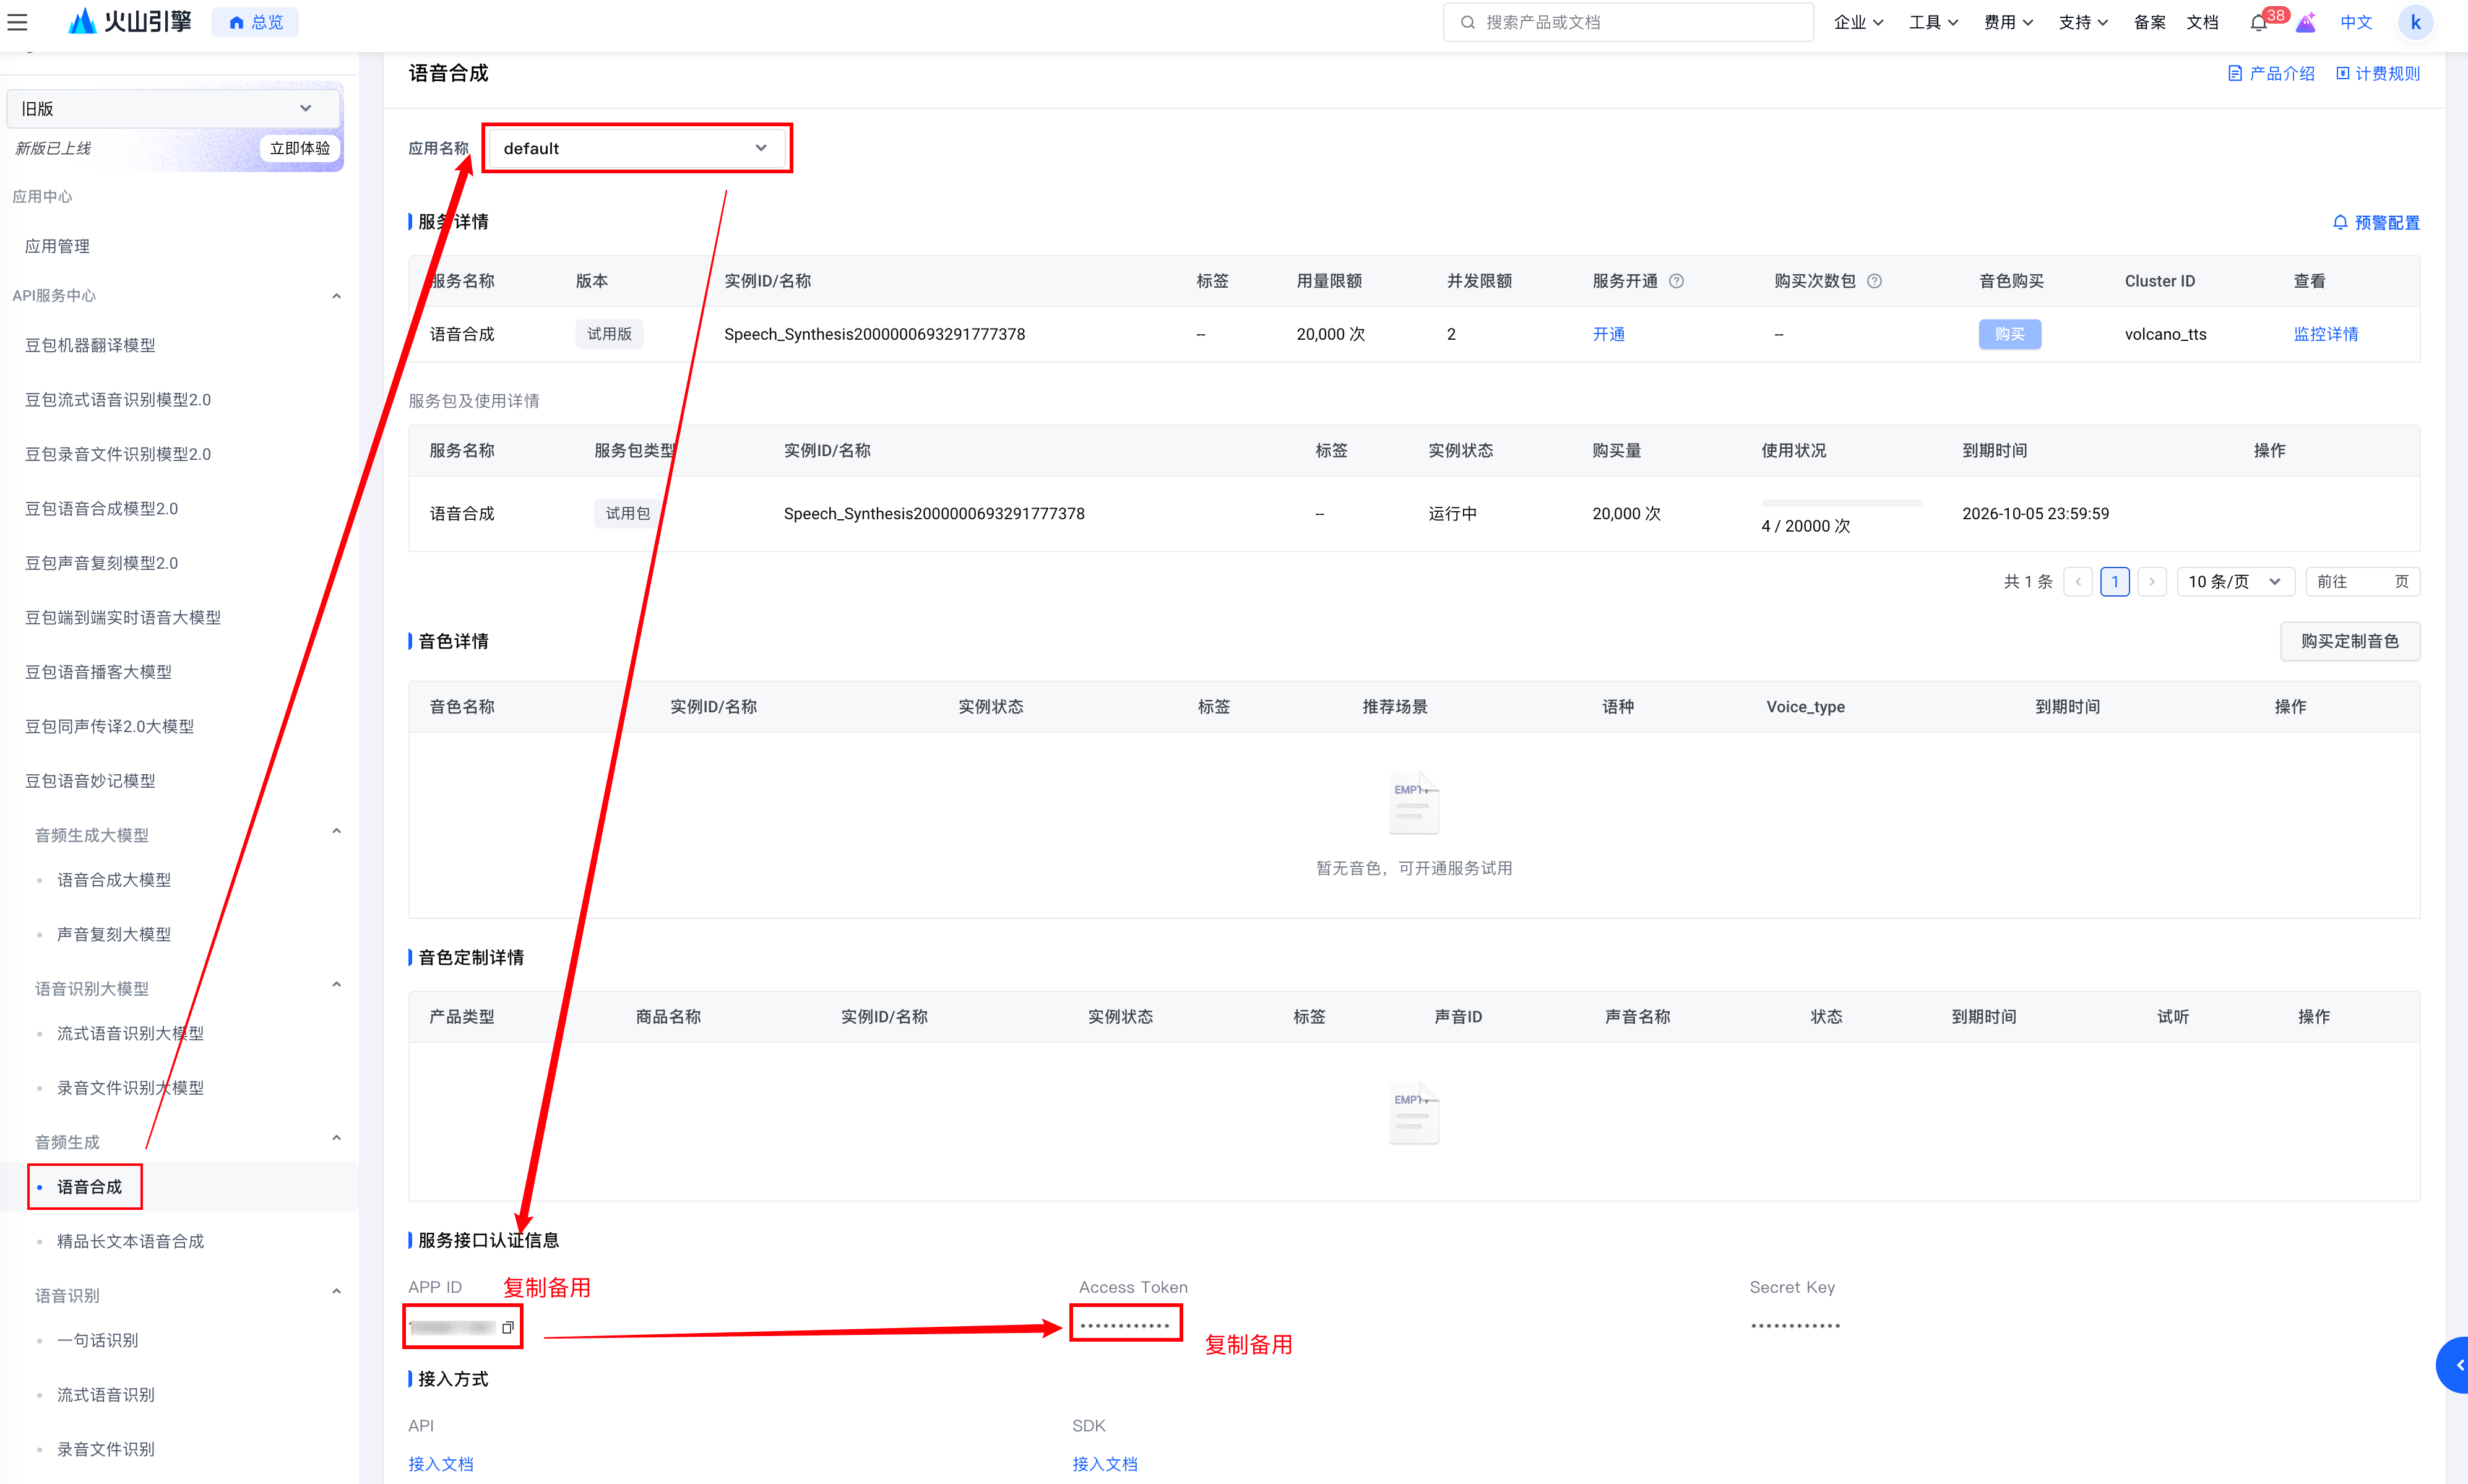Click the purple AI assistant icon
The height and width of the screenshot is (1484, 2468).
tap(2306, 23)
